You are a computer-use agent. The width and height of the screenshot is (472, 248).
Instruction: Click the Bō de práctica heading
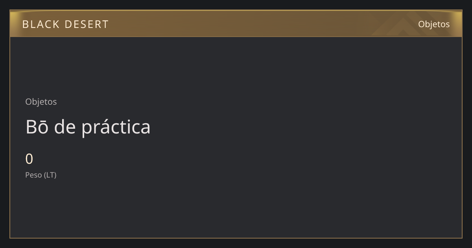[x=88, y=127]
